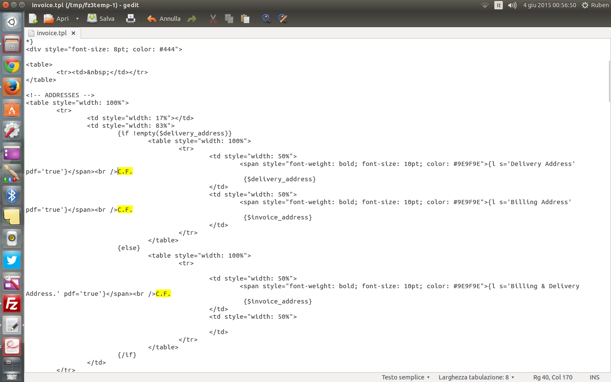Paste from the clipboard
Screen dimensions: 611x382
tap(245, 19)
